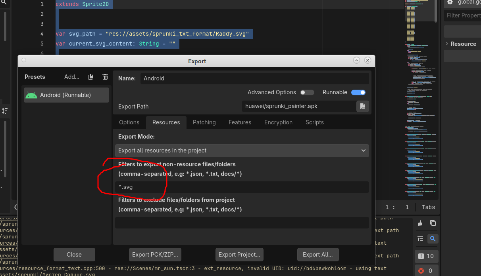Switch to the Options tab
The image size is (481, 276).
tap(129, 122)
